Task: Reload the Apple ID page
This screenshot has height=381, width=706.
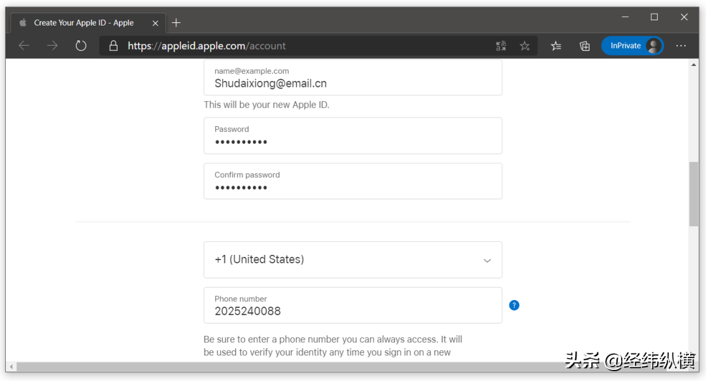Action: [81, 46]
